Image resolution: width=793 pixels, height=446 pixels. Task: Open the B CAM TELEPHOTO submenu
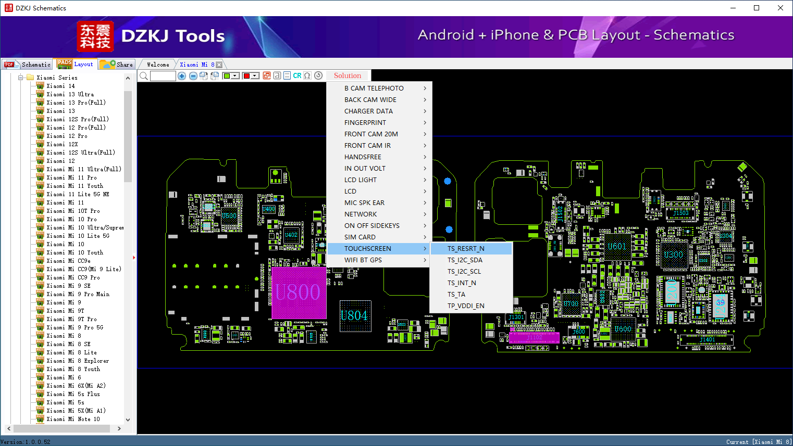coord(379,88)
